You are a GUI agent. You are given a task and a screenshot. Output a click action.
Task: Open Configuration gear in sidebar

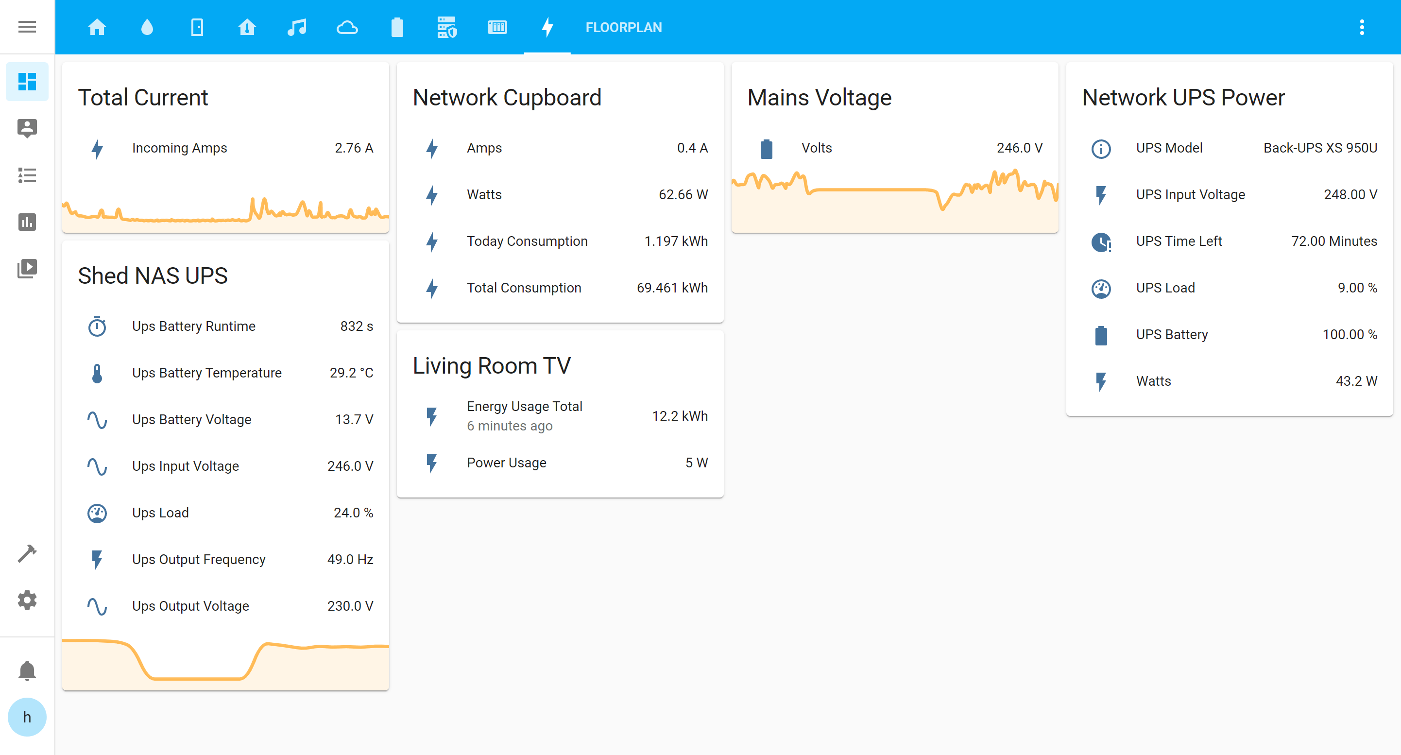tap(27, 600)
